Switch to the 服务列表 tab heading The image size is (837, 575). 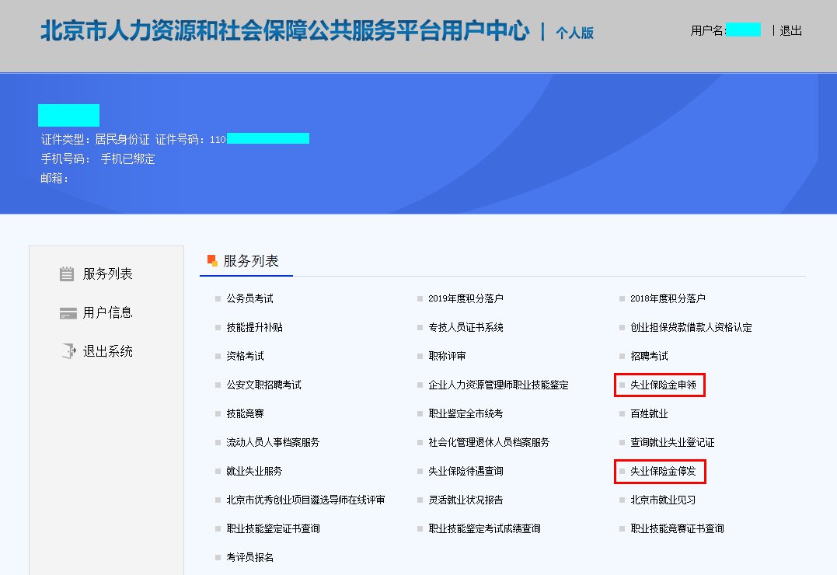pyautogui.click(x=250, y=261)
